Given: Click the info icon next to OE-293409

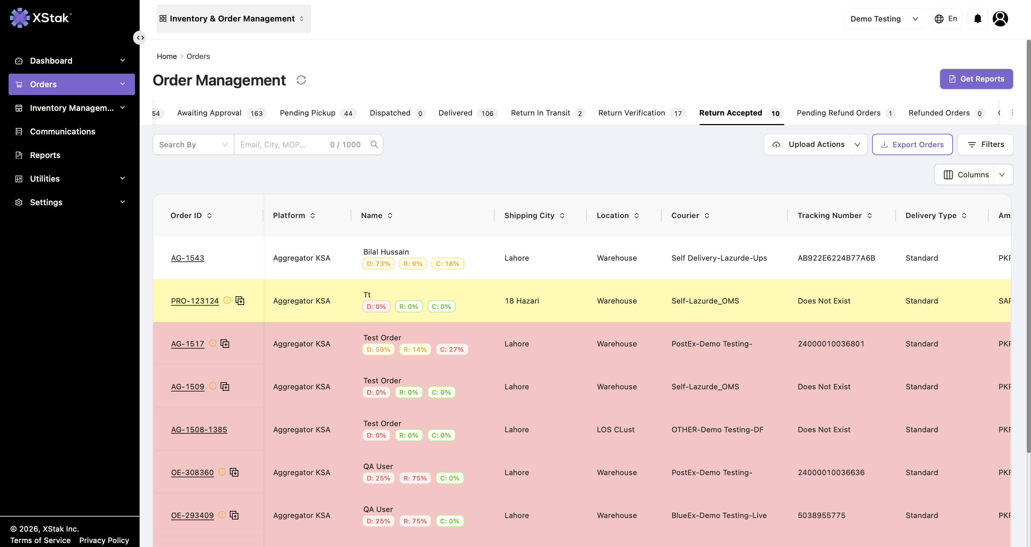Looking at the screenshot, I should 222,514.
